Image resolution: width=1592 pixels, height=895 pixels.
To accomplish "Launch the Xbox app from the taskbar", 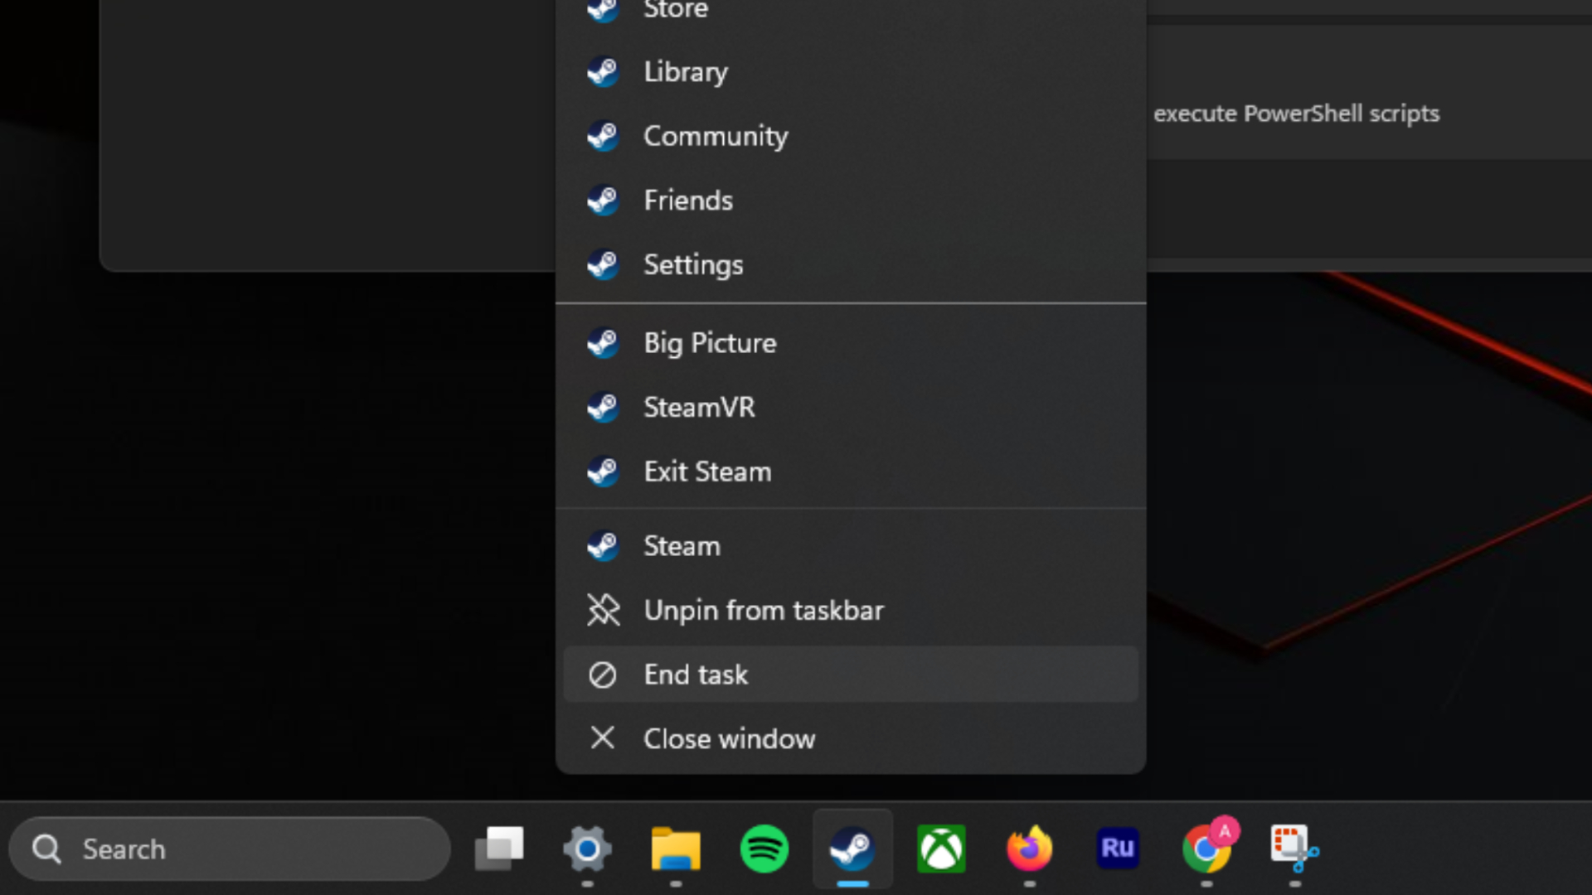I will coord(943,849).
